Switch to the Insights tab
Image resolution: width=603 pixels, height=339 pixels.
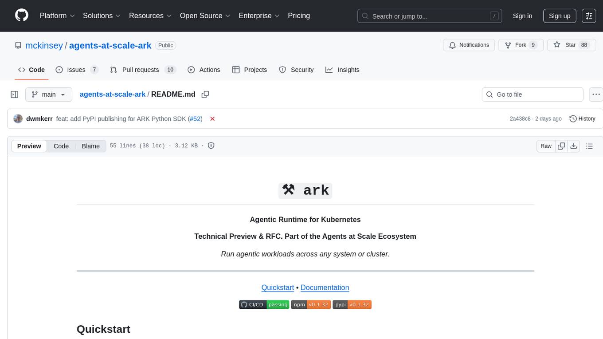pyautogui.click(x=342, y=70)
